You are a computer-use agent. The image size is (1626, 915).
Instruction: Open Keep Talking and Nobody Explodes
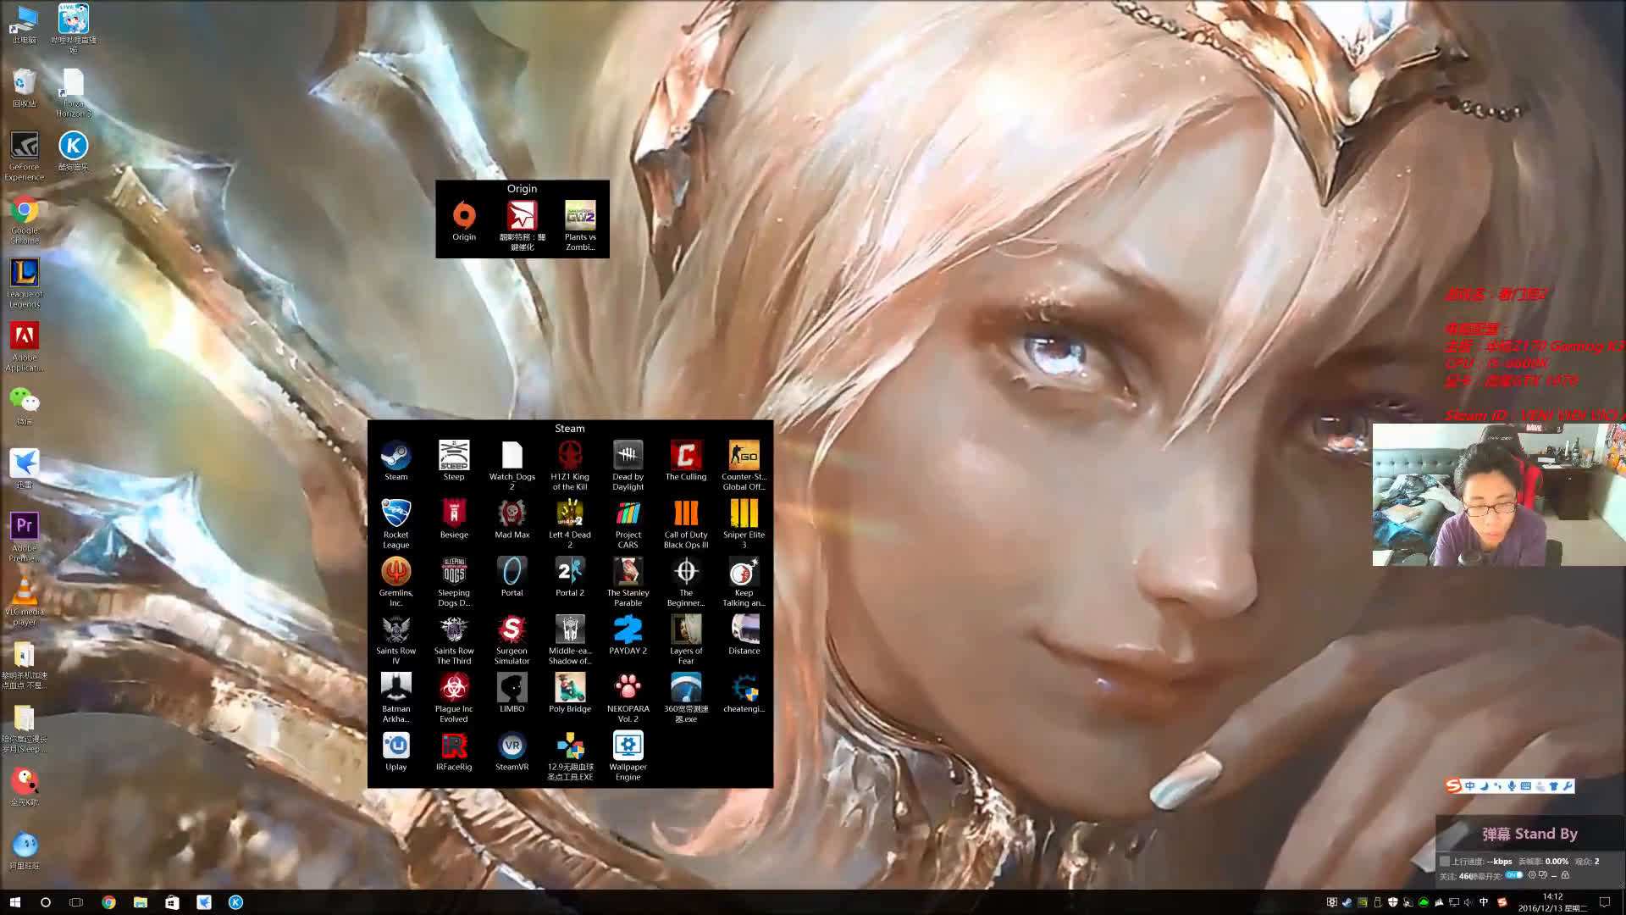tap(744, 581)
